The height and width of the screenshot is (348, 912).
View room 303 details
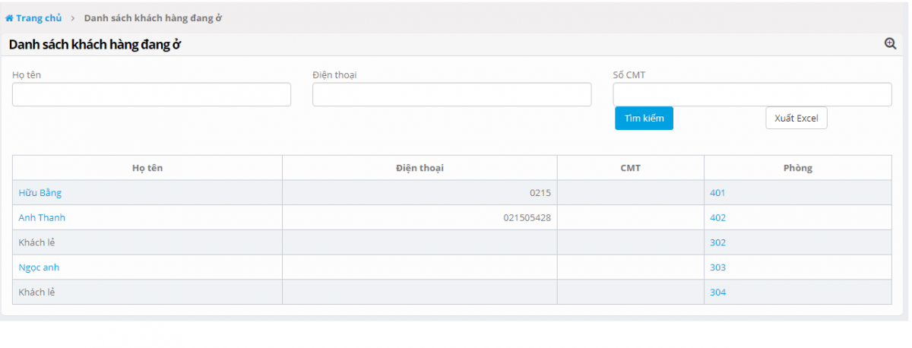[x=717, y=267]
